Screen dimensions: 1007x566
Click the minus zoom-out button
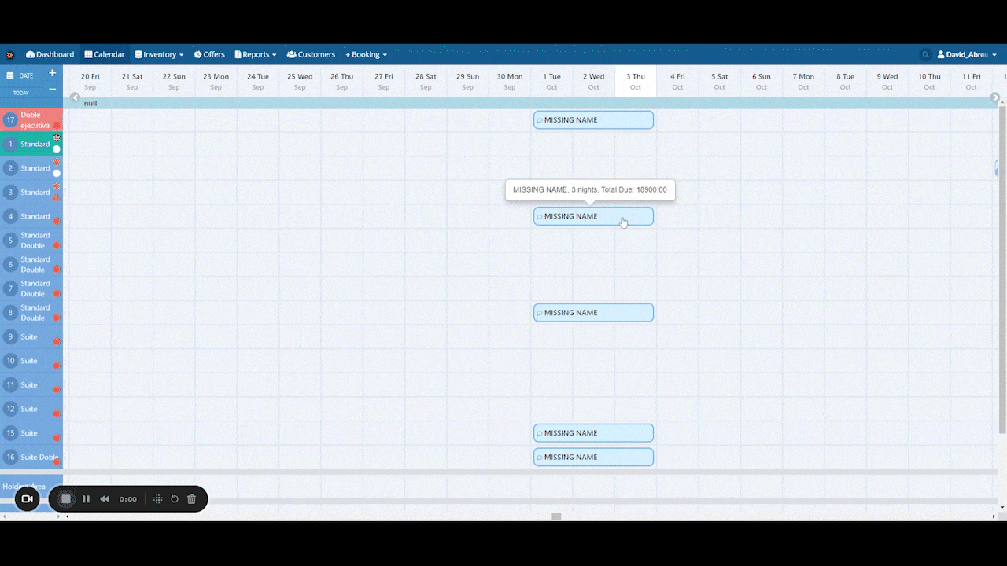(53, 89)
